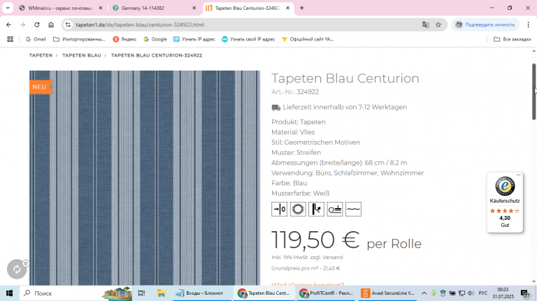Bookmark this page with the star icon

pyautogui.click(x=438, y=24)
